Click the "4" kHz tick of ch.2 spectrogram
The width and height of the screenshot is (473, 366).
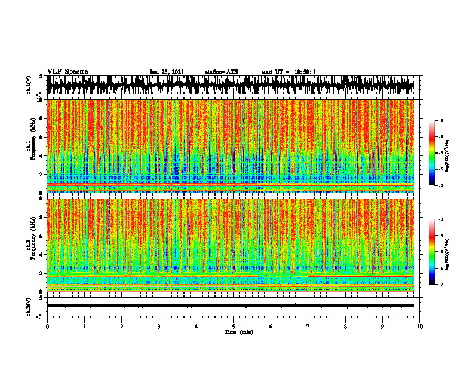click(x=42, y=255)
